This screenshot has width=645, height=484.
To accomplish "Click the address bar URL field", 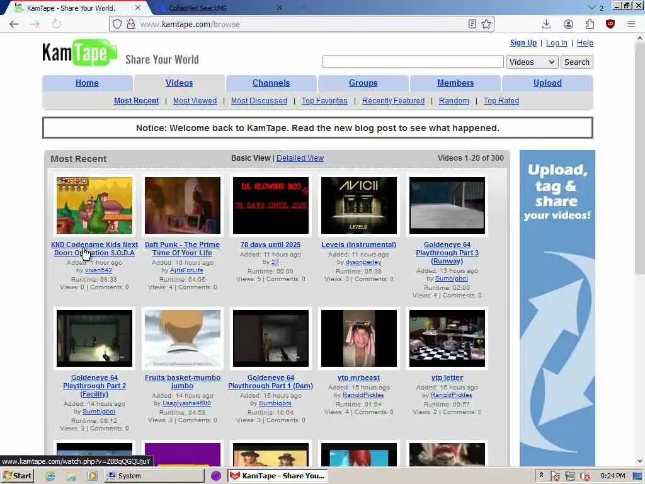I will (x=302, y=25).
